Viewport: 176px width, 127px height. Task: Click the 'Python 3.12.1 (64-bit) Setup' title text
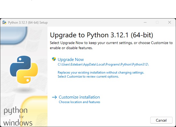click(28, 23)
